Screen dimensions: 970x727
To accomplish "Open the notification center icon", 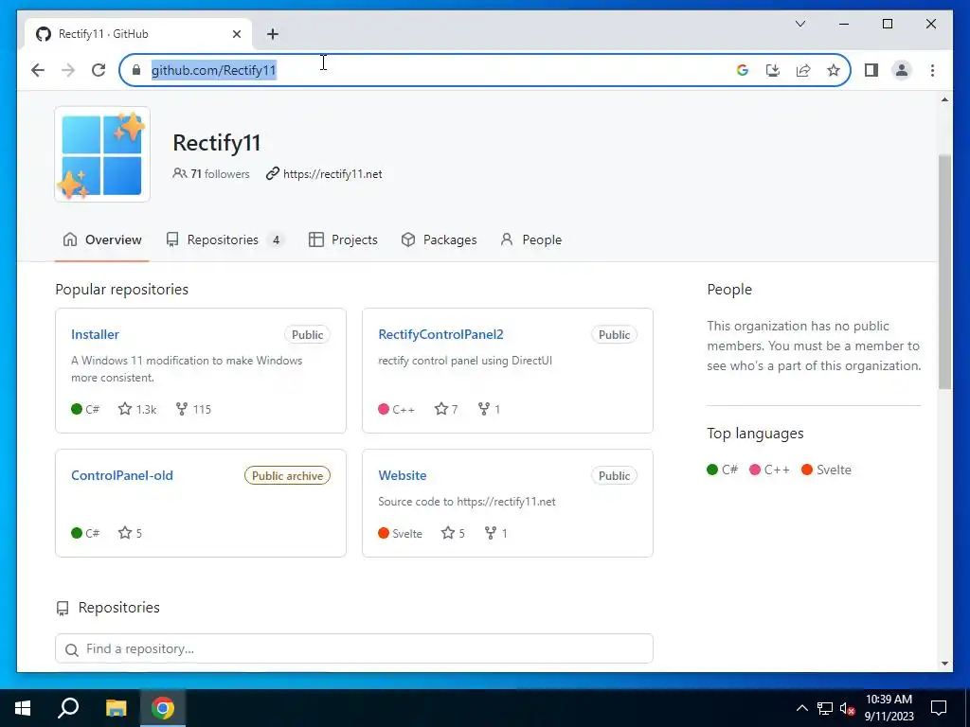I will 939,708.
